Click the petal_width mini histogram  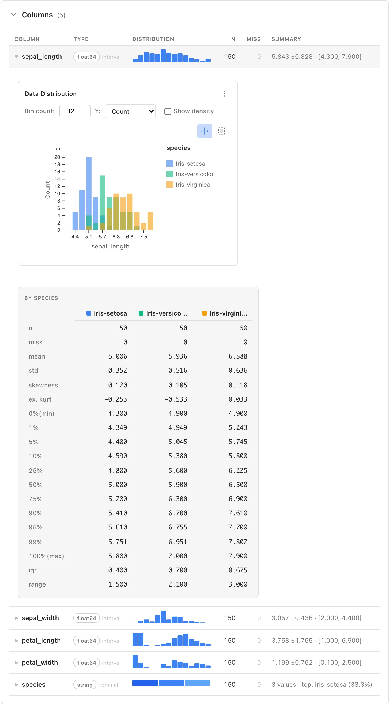[x=172, y=661]
